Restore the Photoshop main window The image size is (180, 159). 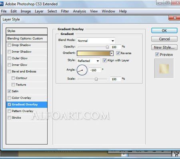tap(168, 2)
